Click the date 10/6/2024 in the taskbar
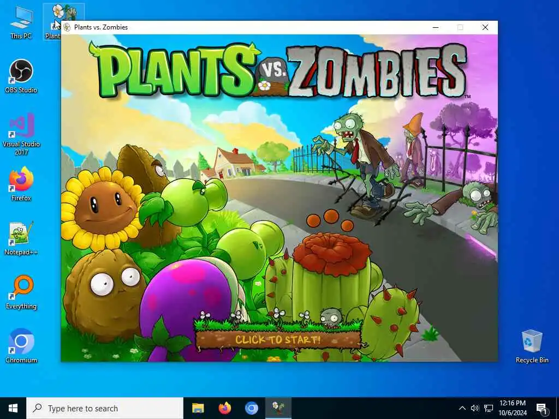 click(x=512, y=413)
